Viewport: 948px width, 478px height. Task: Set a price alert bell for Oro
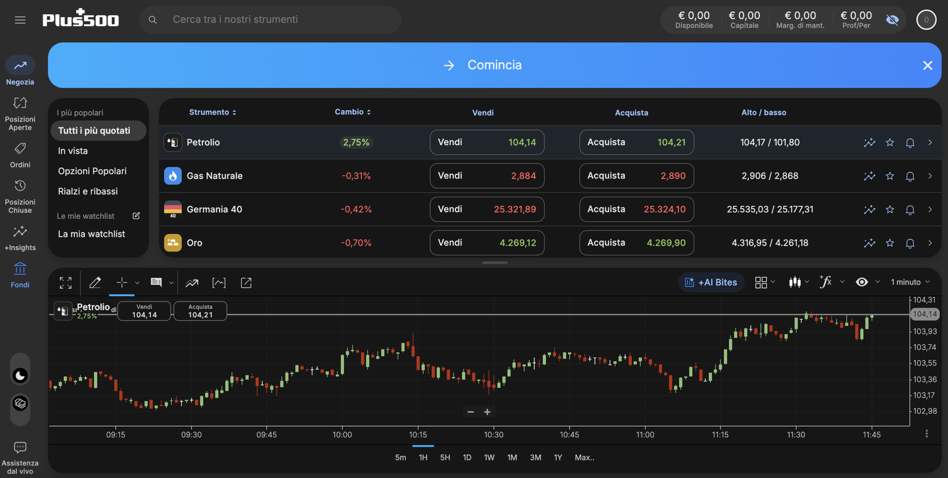tap(910, 243)
